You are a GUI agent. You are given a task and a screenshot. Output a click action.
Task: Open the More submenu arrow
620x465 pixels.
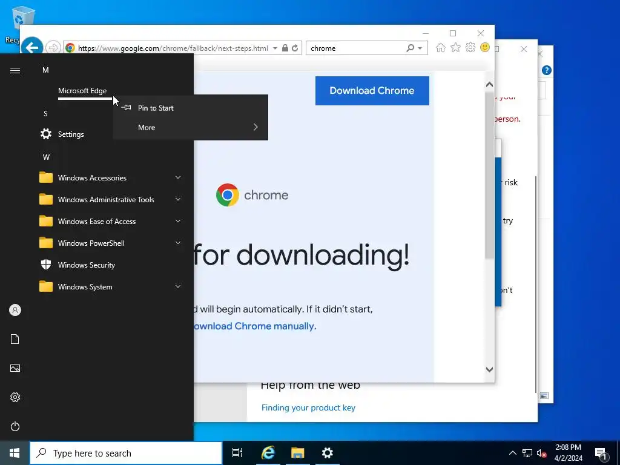click(x=256, y=127)
